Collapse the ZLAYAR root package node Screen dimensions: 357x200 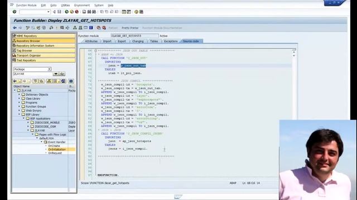[15, 90]
